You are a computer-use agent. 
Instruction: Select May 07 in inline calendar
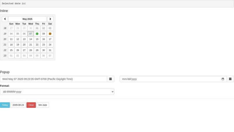click(31, 34)
